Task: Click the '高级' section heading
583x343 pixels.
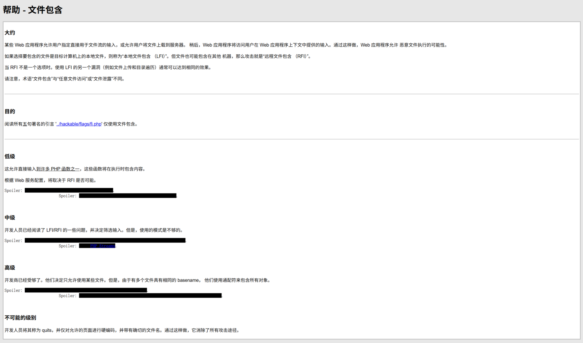Action: (x=10, y=268)
